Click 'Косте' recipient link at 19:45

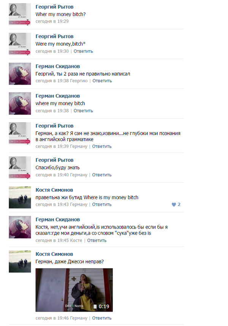pyautogui.click(x=76, y=240)
